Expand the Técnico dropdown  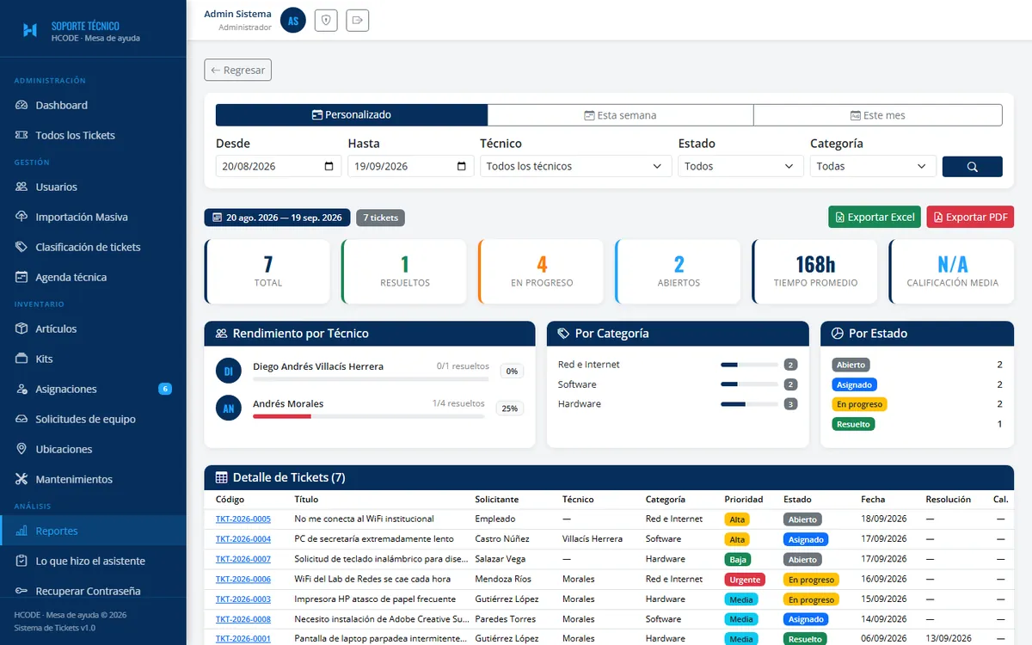click(x=575, y=167)
